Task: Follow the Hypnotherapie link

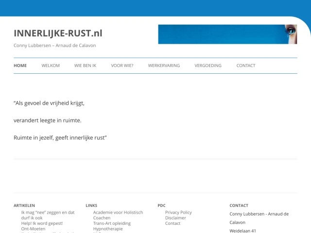Action: click(108, 229)
